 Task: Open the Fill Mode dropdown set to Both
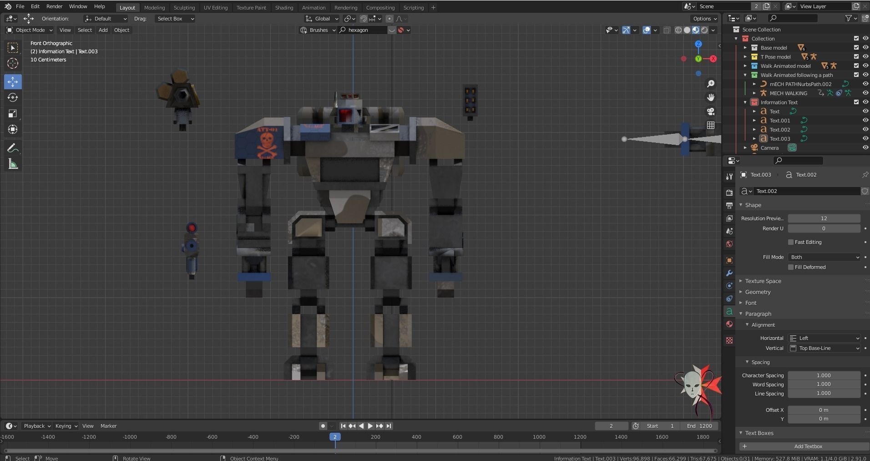pos(824,257)
